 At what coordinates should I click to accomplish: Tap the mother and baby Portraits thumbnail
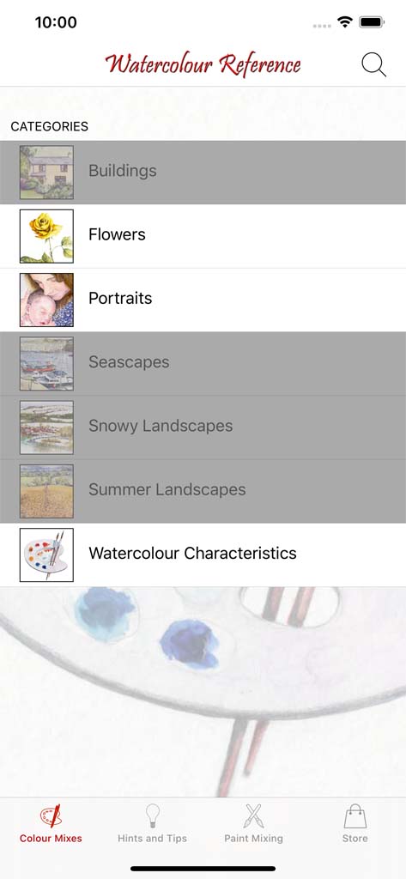(x=46, y=300)
